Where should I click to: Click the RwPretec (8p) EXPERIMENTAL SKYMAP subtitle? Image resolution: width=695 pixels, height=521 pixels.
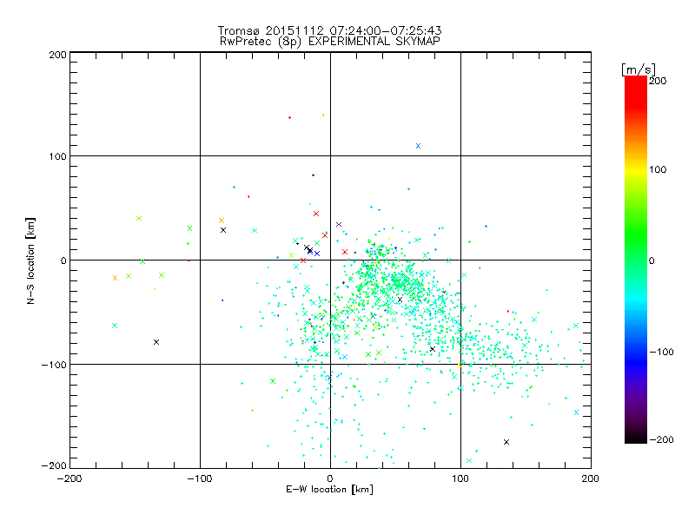(330, 42)
